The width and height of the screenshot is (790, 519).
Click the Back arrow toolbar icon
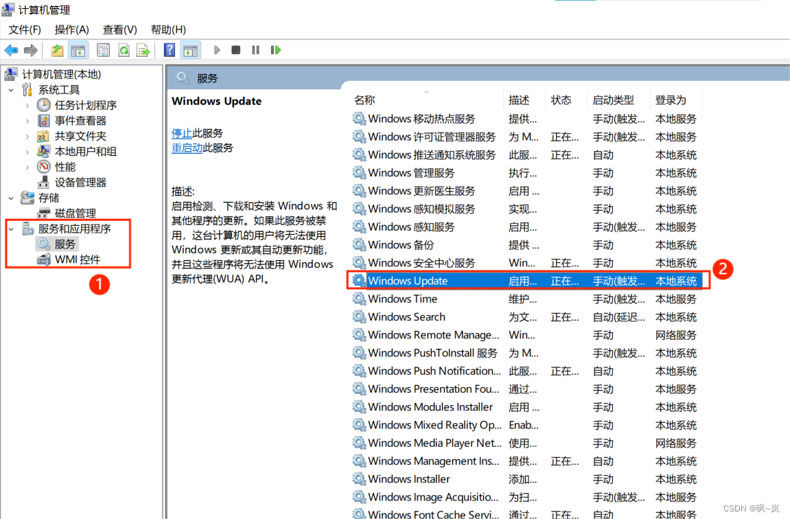coord(11,50)
